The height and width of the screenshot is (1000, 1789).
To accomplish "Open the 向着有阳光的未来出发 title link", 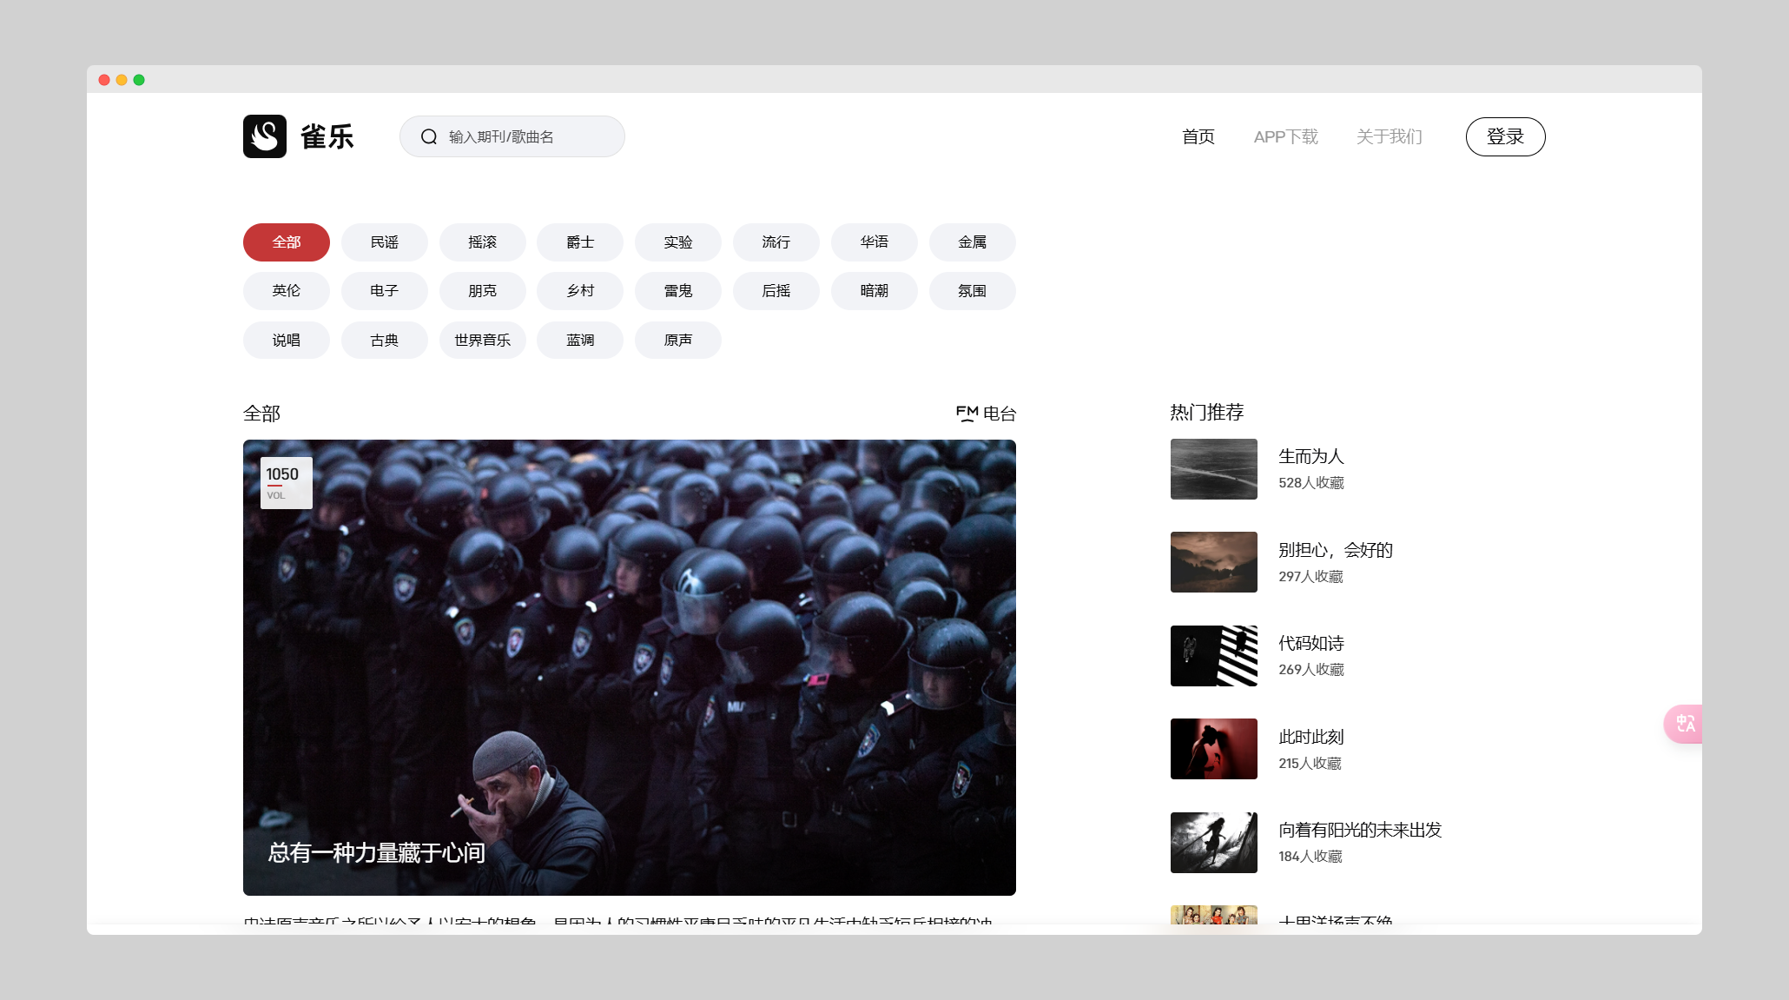I will pyautogui.click(x=1360, y=830).
